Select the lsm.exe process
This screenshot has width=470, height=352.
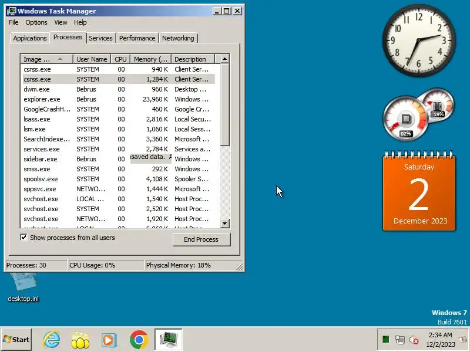[118, 129]
